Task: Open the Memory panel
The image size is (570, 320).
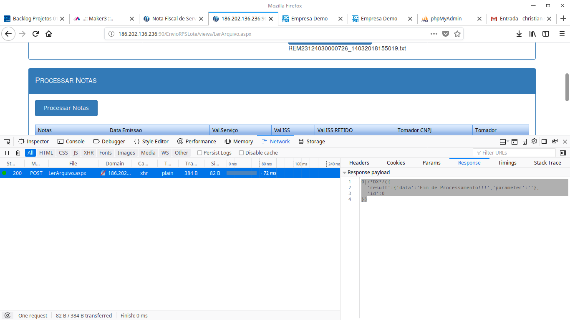Action: click(x=239, y=141)
